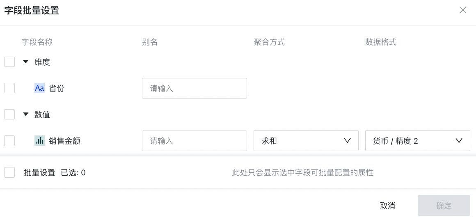Screen dimensions: 476x220
Task: Click the Aa text-type icon beside 省份
Action: (39, 88)
